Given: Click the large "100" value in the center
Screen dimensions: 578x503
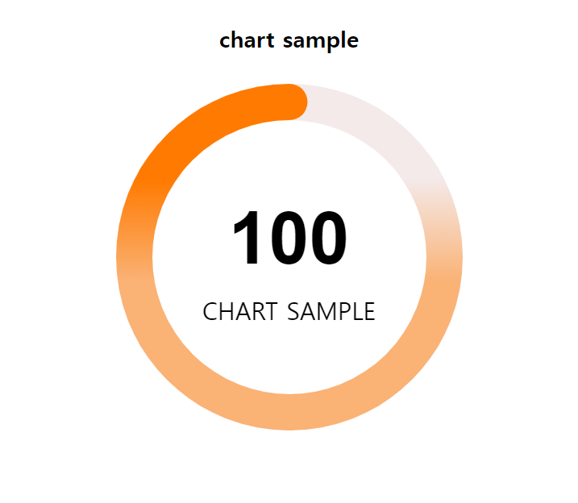Looking at the screenshot, I should coord(289,239).
